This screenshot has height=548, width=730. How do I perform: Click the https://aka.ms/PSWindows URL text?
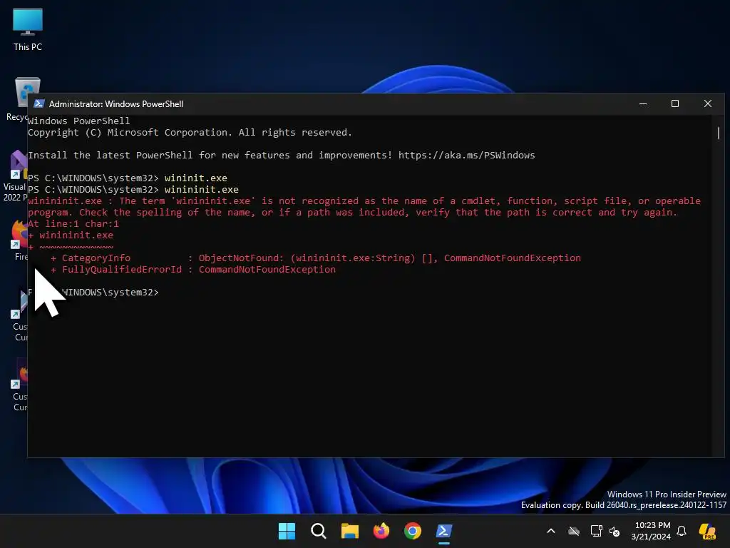[x=466, y=155]
